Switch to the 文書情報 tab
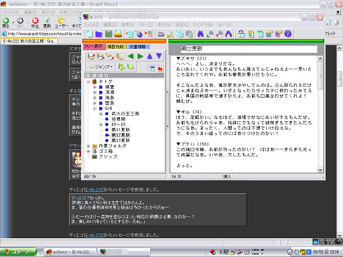The image size is (343, 257). [x=138, y=47]
